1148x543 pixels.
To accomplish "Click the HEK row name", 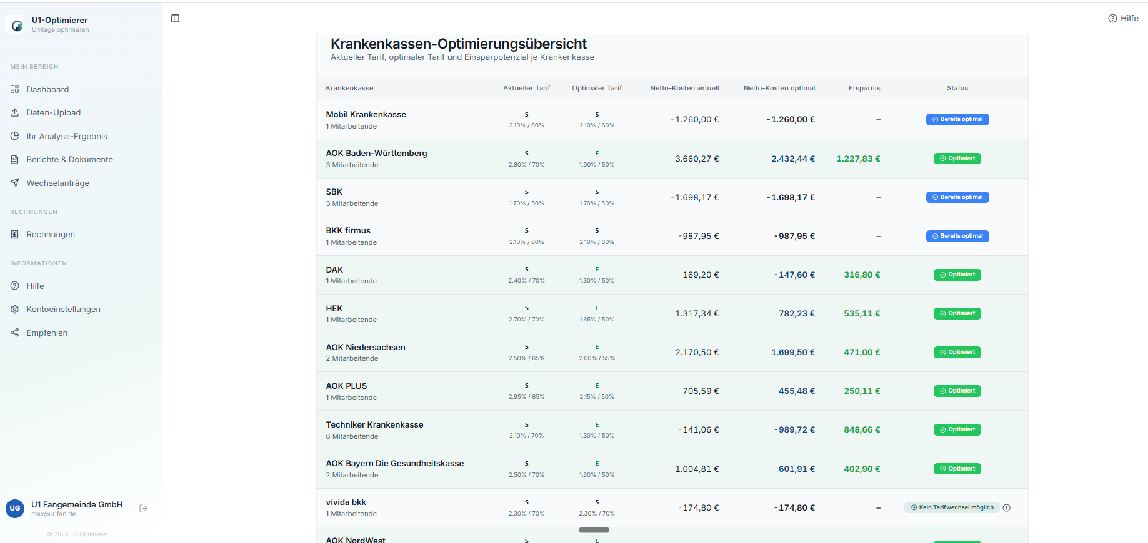I will click(x=334, y=308).
